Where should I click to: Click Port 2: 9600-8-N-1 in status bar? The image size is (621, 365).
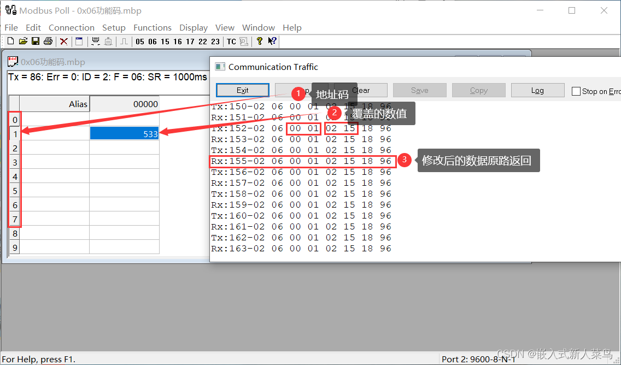[478, 359]
